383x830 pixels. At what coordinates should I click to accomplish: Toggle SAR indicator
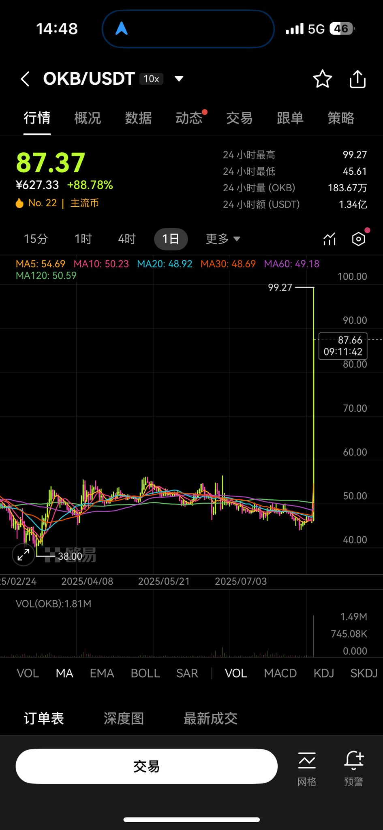point(187,673)
